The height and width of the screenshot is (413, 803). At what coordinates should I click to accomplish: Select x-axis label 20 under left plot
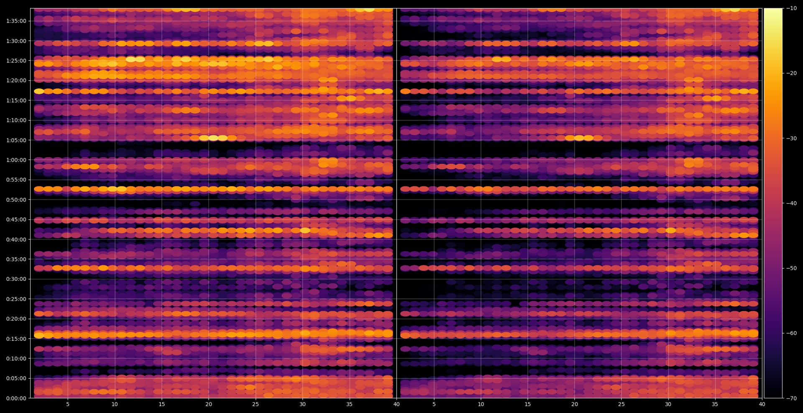click(209, 404)
